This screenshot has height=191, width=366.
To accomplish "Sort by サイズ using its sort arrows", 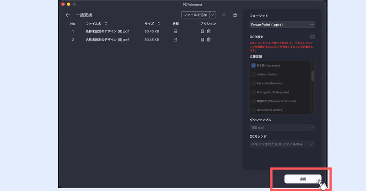I will tap(159, 24).
